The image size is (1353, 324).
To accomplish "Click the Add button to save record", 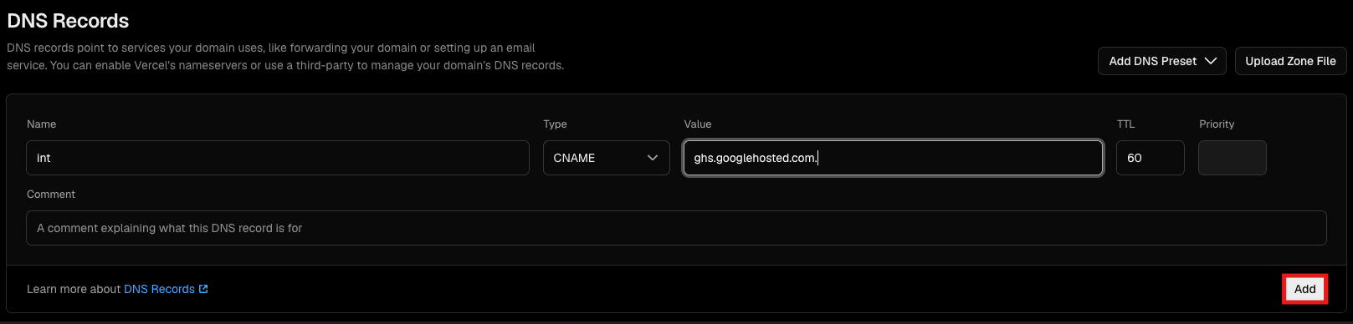I will click(x=1304, y=289).
